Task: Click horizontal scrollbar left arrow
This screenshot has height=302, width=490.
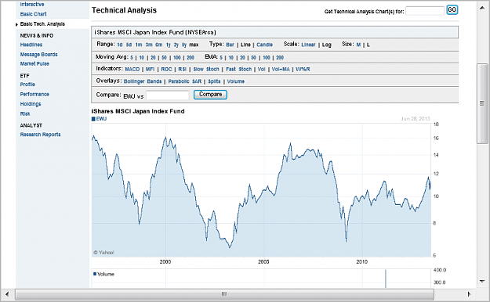Action: pos(7,294)
